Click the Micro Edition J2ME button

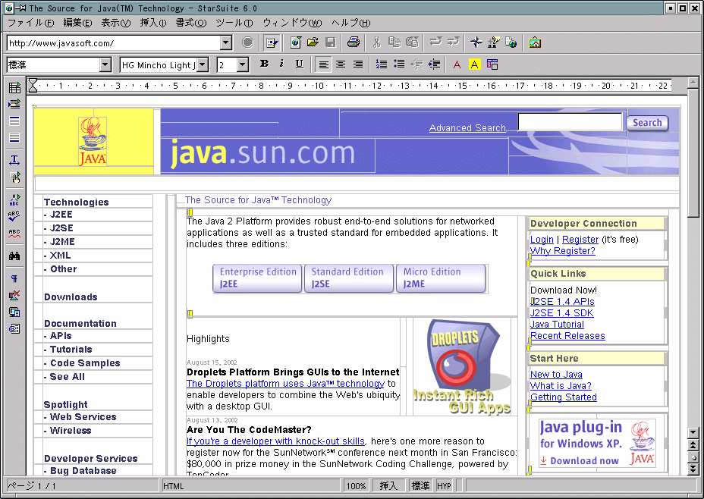(x=441, y=278)
